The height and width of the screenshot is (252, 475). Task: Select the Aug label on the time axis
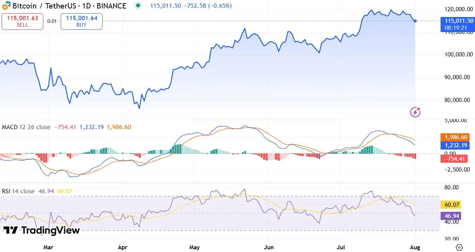[x=415, y=247]
